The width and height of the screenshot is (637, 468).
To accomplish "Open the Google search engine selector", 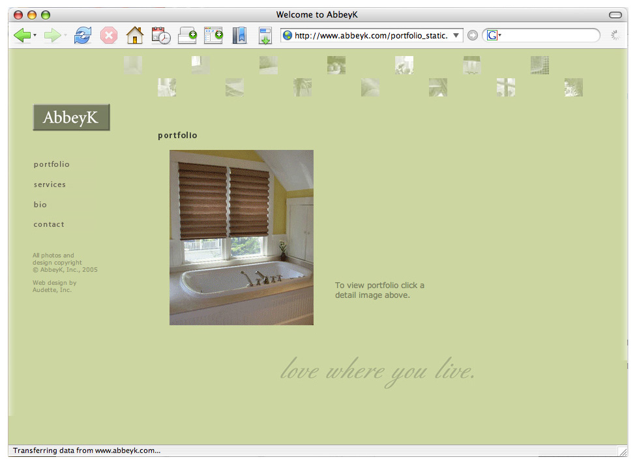I will (494, 36).
